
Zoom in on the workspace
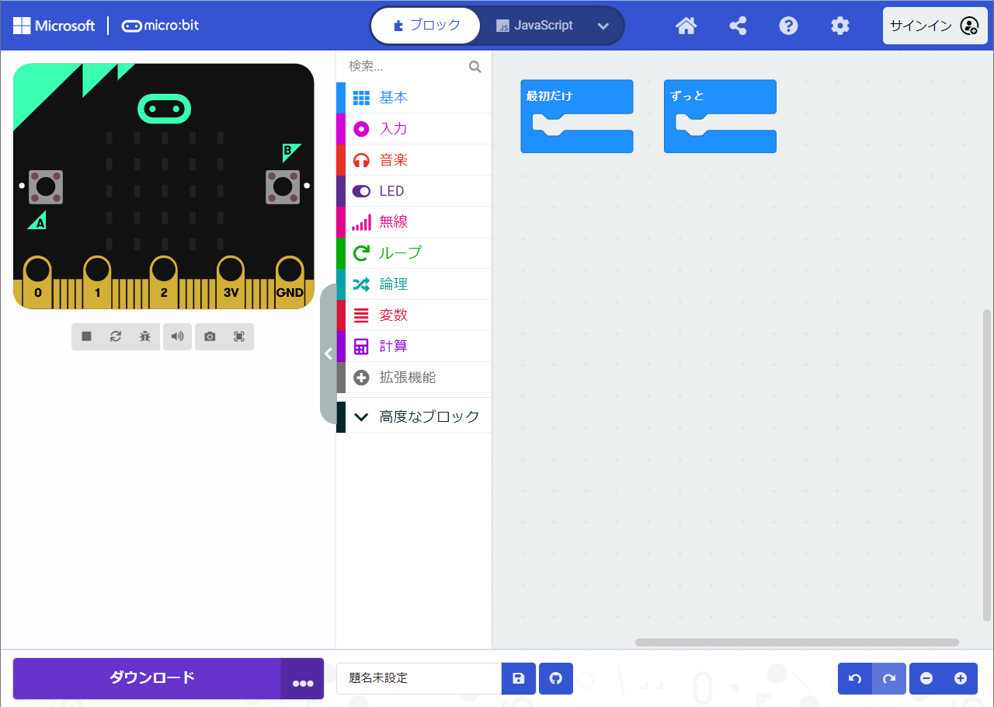tap(961, 678)
